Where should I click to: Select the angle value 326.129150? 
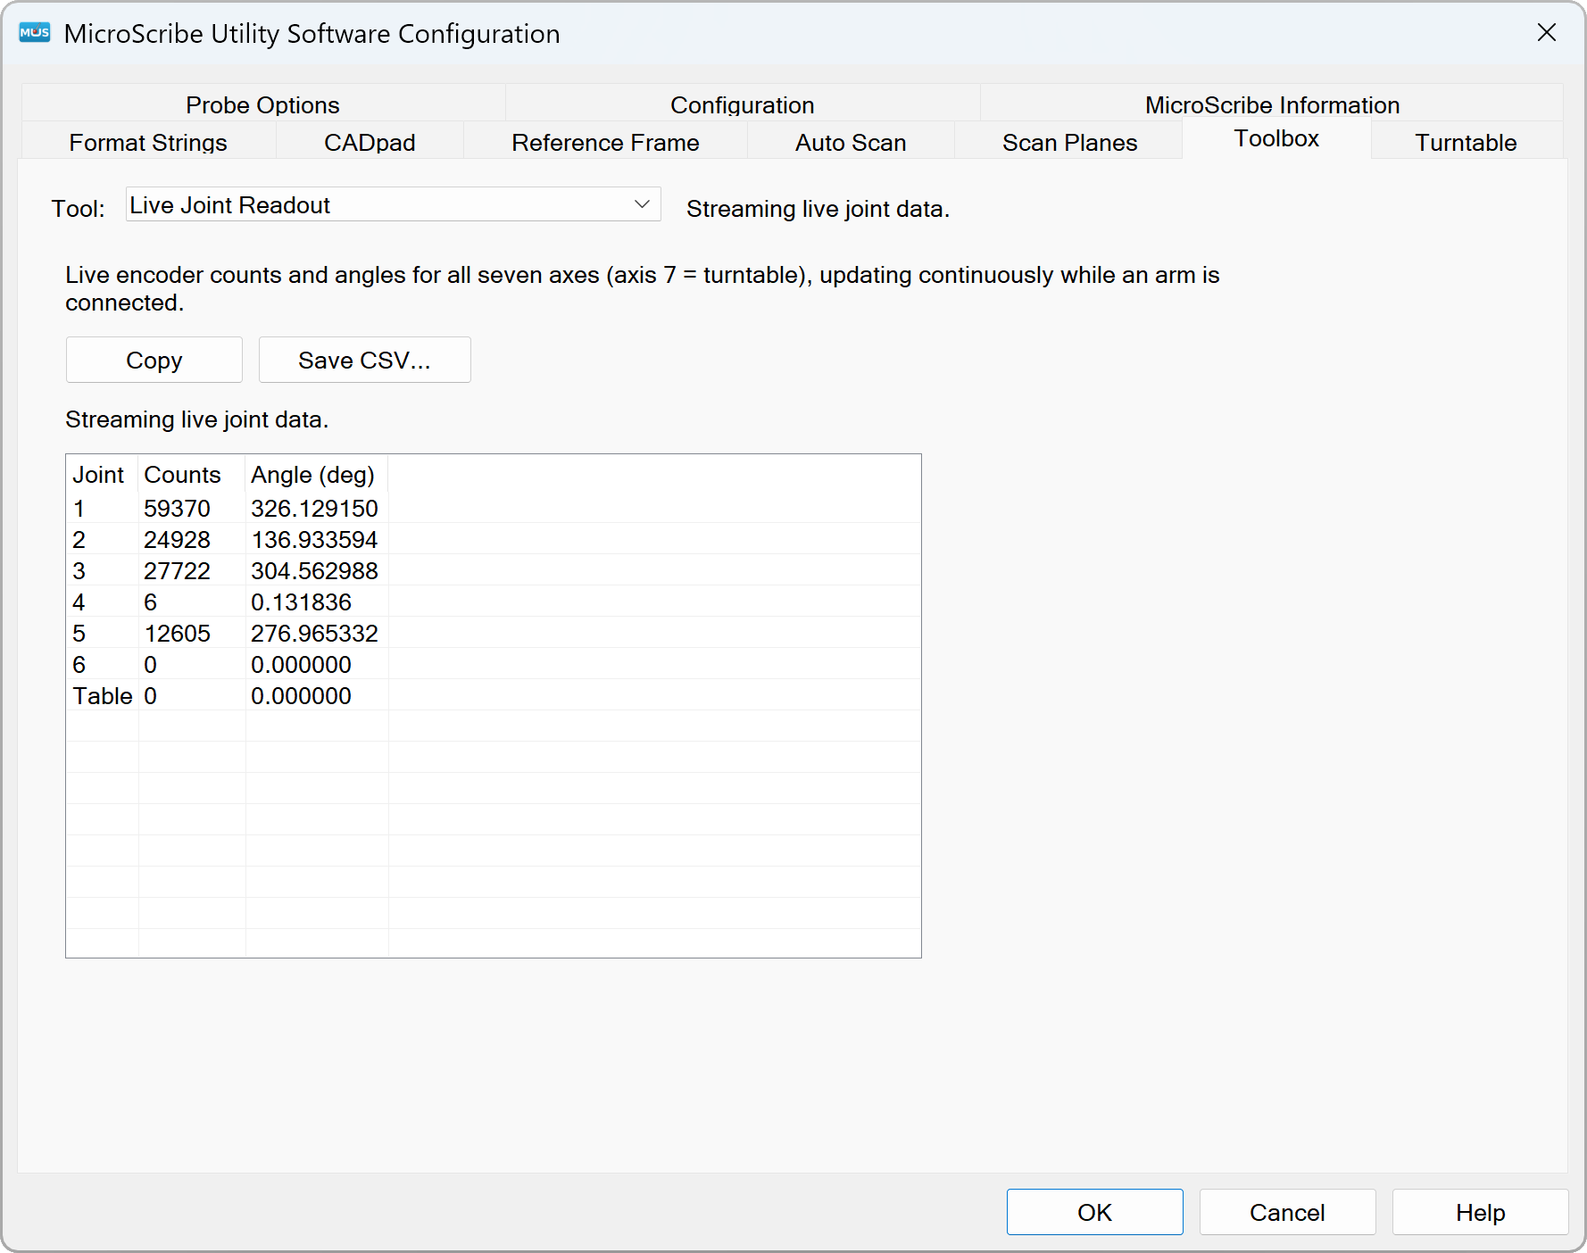(314, 508)
